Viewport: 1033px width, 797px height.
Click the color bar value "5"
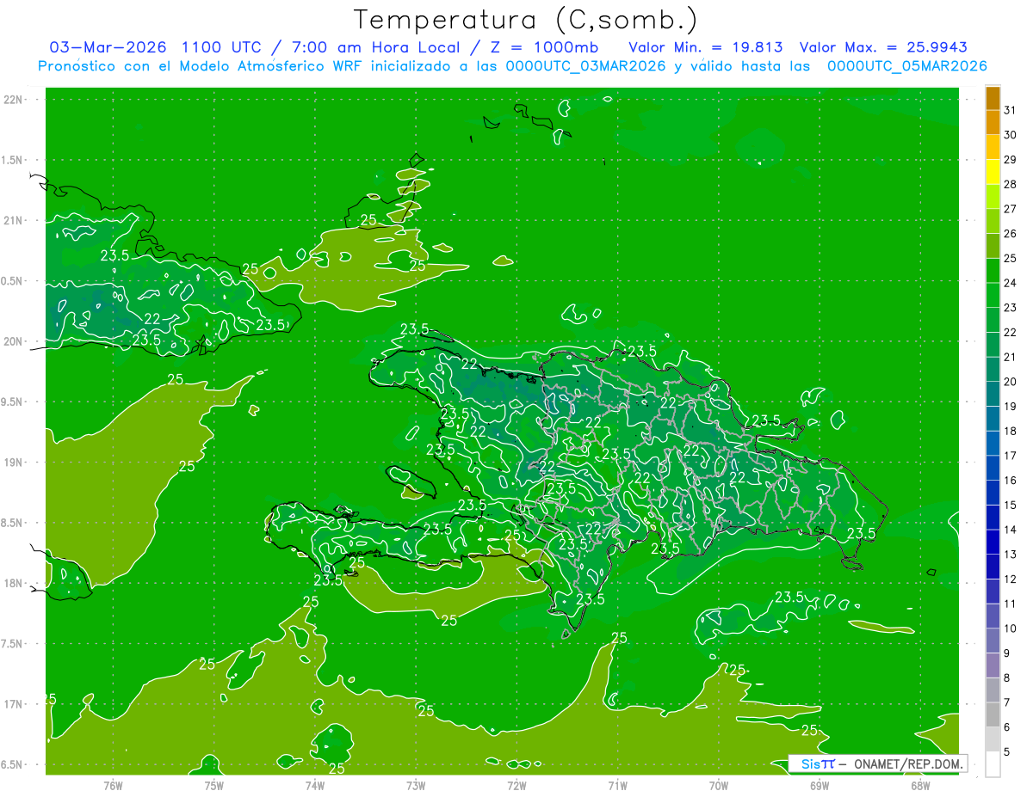coord(1006,752)
